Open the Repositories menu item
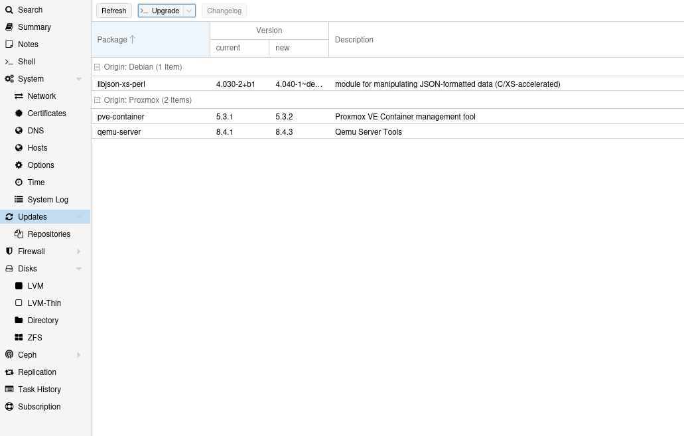This screenshot has width=684, height=436. [x=48, y=234]
